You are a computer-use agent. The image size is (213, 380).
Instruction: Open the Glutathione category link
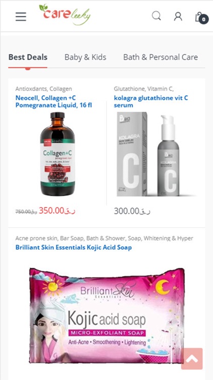(x=129, y=89)
